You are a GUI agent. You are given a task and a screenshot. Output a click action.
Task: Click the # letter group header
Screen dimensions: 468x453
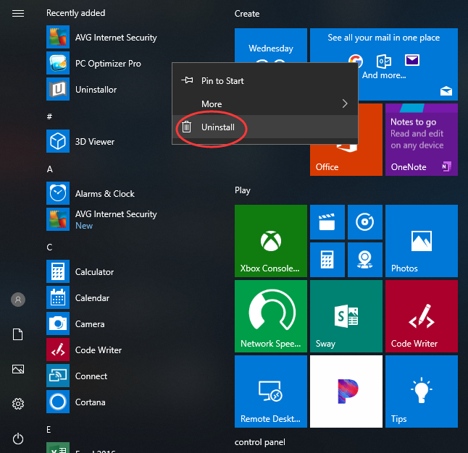point(49,117)
